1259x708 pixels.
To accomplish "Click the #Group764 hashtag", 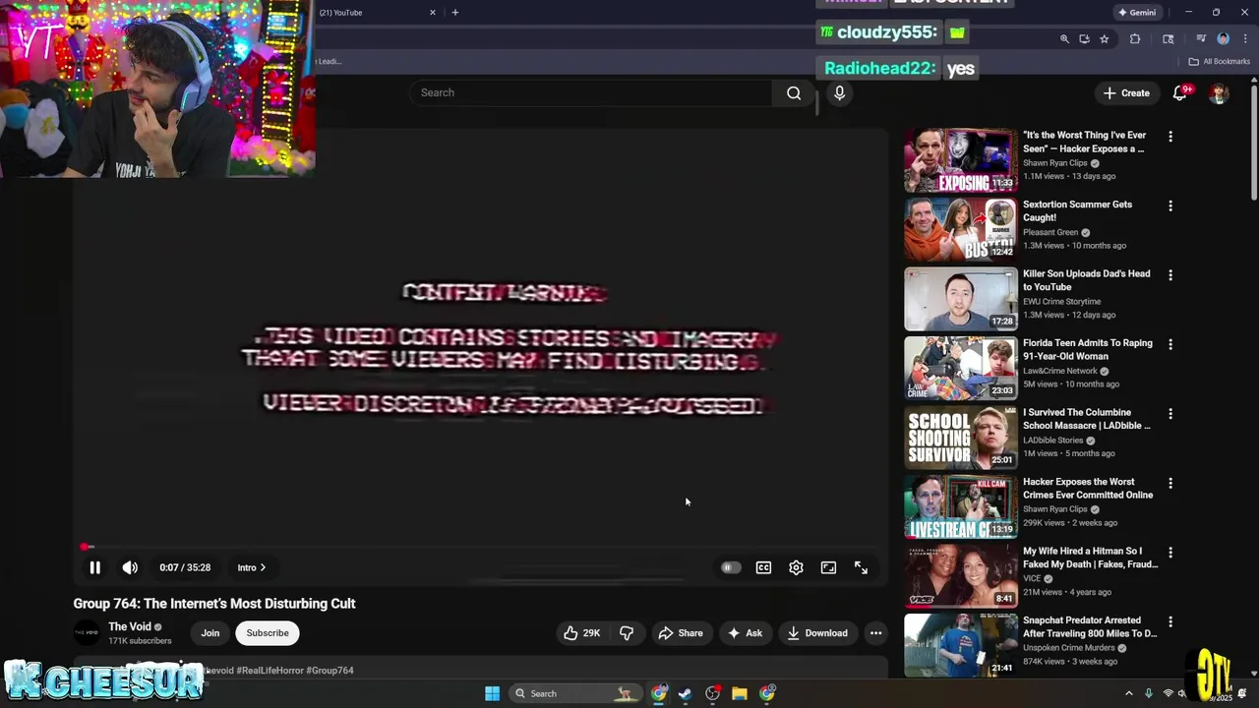I will (330, 670).
